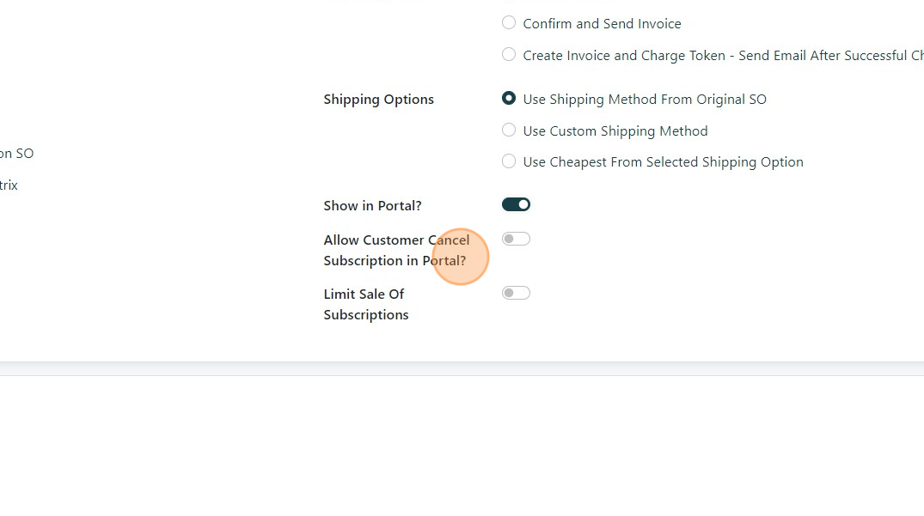Select Use Cheapest From Selected Shipping Option radio

coord(509,161)
